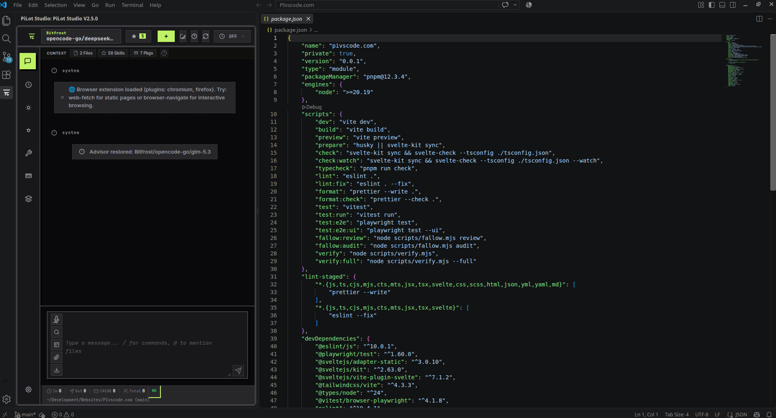
Task: Open the layers stack panel icon
Action: tap(29, 199)
